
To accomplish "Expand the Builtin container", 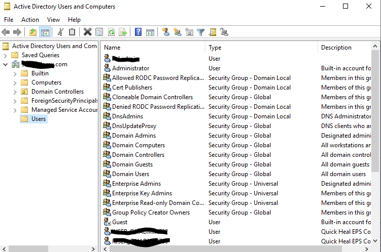I will (15, 74).
